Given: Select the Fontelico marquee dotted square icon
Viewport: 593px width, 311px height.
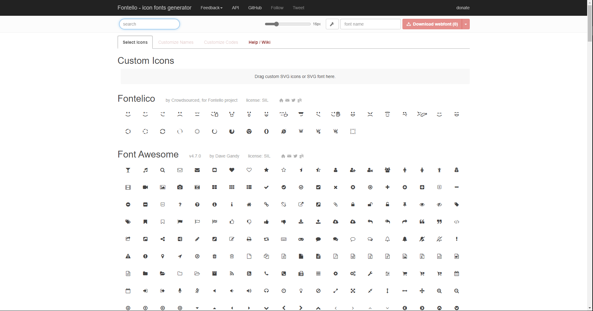Looking at the screenshot, I should [353, 132].
